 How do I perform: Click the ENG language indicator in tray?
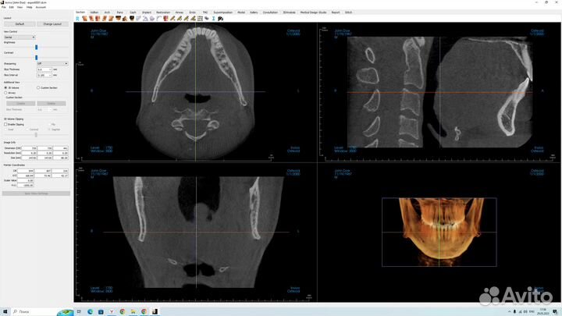(532, 311)
